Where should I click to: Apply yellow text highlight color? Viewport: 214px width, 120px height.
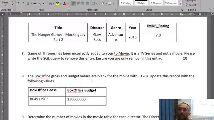[58, 3]
